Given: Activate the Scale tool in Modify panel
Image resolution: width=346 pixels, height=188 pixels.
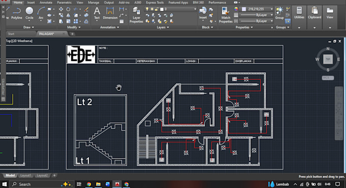Looking at the screenshot, I should (x=68, y=21).
